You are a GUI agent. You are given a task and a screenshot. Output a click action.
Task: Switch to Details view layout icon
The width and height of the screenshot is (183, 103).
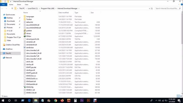click(x=178, y=96)
